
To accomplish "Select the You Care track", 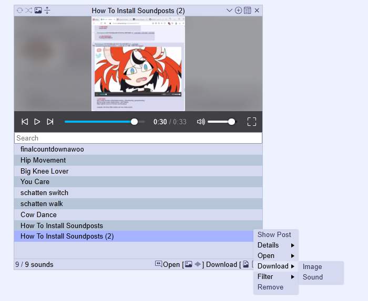I will (x=138, y=181).
